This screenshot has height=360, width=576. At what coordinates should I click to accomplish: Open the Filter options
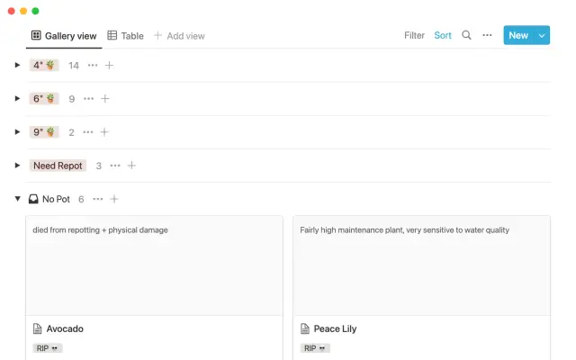(414, 35)
